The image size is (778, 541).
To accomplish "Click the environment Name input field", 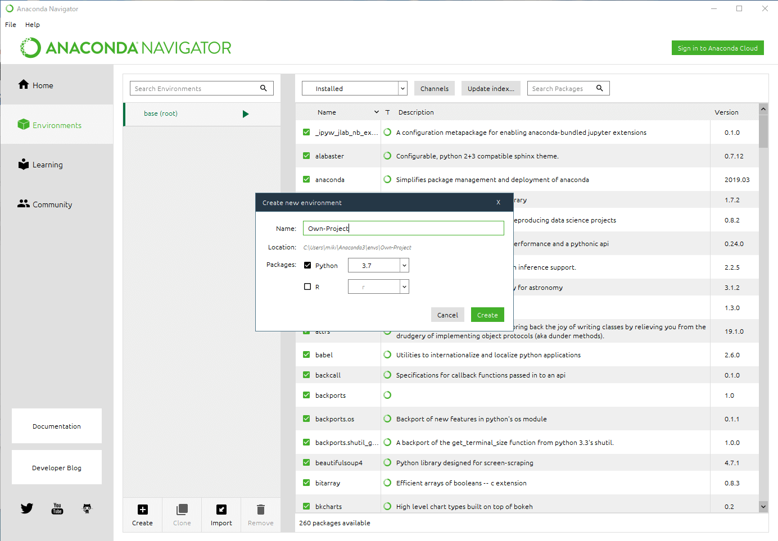I will [404, 228].
